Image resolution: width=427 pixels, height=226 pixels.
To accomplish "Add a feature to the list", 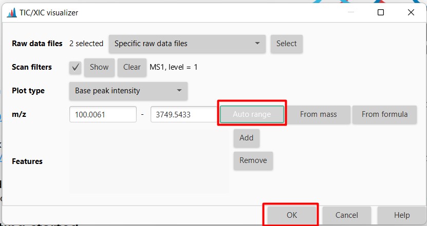I will click(x=246, y=138).
